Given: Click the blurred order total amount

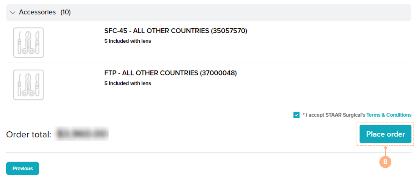Looking at the screenshot, I should click(x=82, y=134).
